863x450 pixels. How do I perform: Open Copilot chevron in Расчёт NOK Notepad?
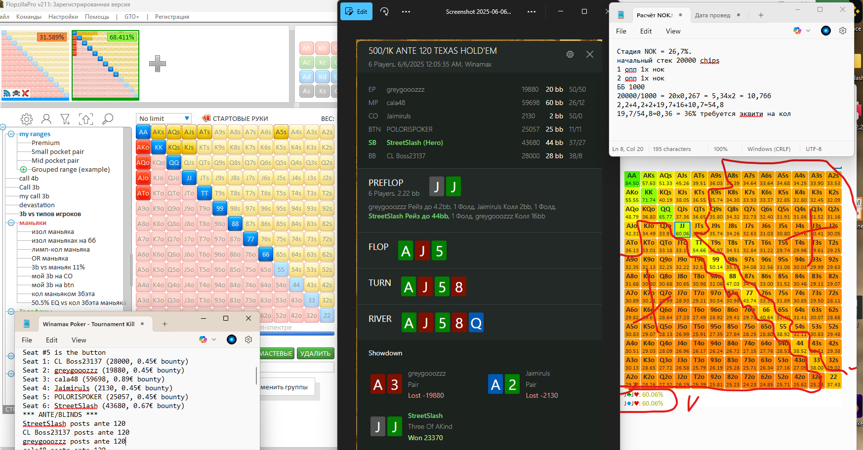(808, 31)
